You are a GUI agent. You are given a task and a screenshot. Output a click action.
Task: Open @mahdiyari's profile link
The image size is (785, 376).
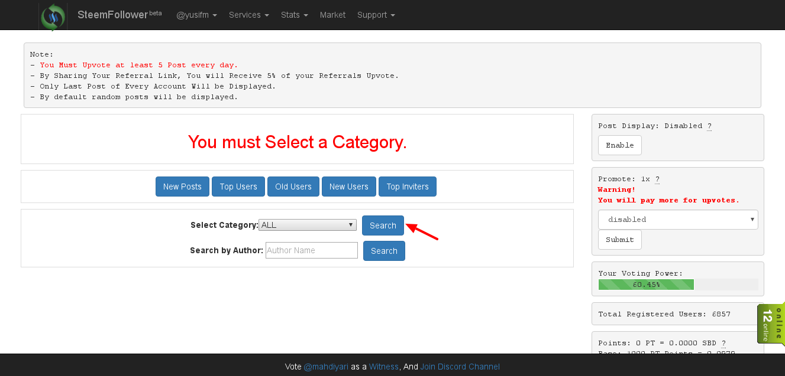(326, 367)
